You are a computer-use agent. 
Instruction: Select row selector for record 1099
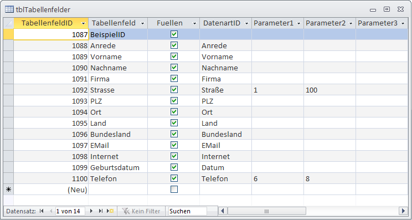coord(8,167)
